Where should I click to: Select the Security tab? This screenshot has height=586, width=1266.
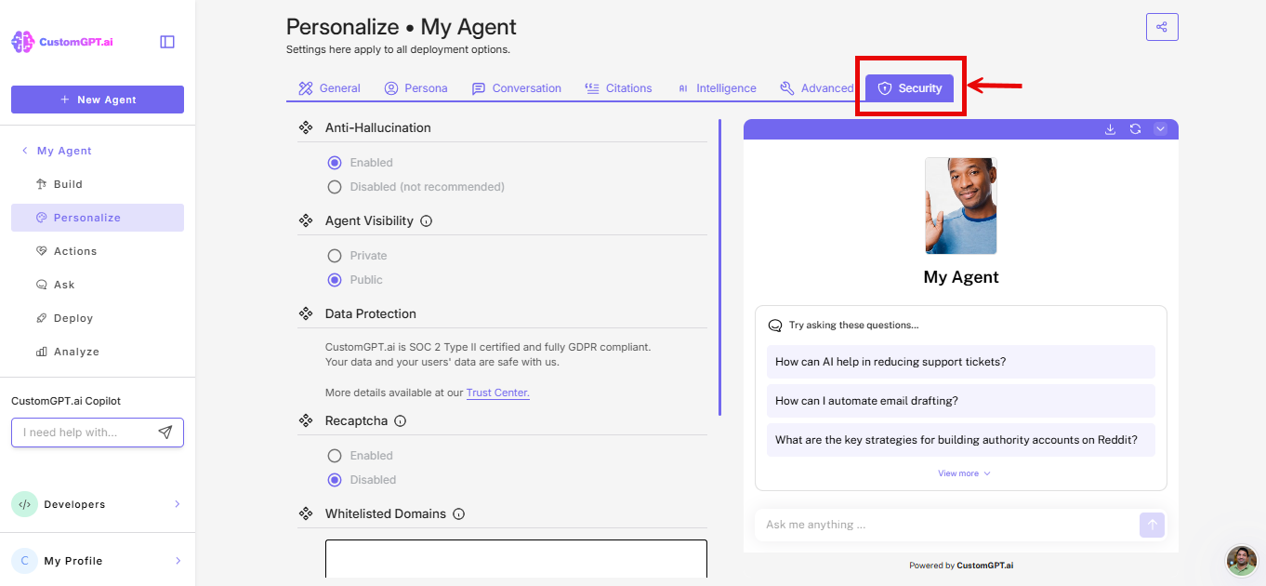[x=910, y=88]
